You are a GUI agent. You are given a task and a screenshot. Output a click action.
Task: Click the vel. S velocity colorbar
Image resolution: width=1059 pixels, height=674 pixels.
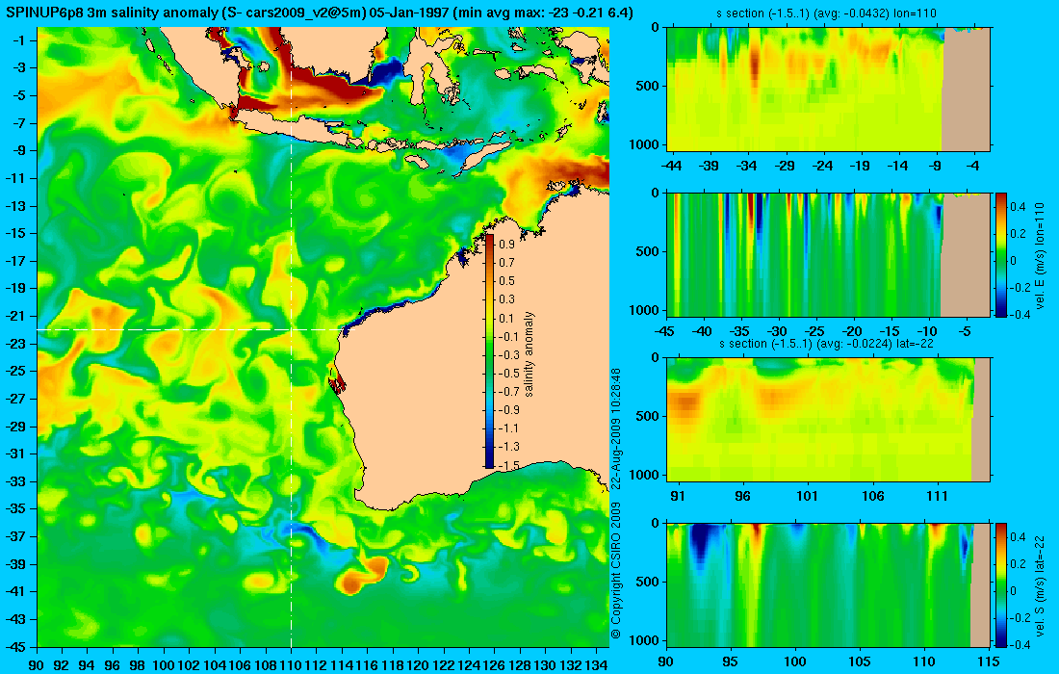pyautogui.click(x=1001, y=584)
